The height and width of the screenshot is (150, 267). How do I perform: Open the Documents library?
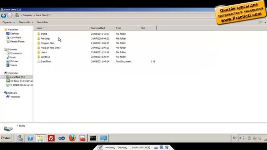14,53
